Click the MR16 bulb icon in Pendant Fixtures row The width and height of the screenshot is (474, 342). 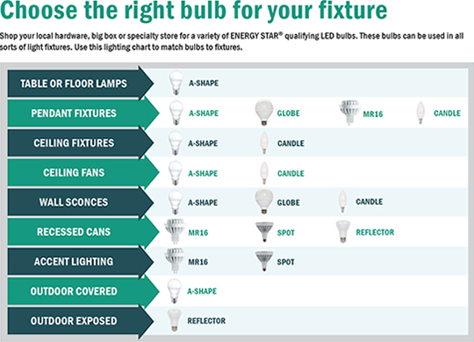349,113
